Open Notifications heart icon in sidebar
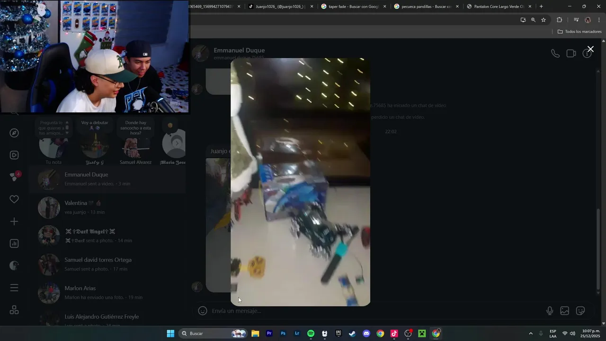Image resolution: width=606 pixels, height=341 pixels. click(14, 199)
